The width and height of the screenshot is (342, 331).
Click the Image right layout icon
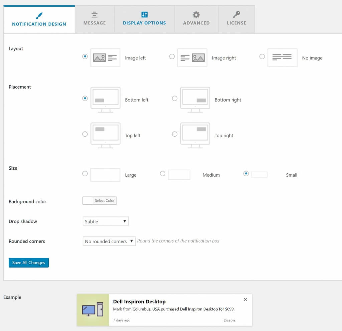coord(192,58)
